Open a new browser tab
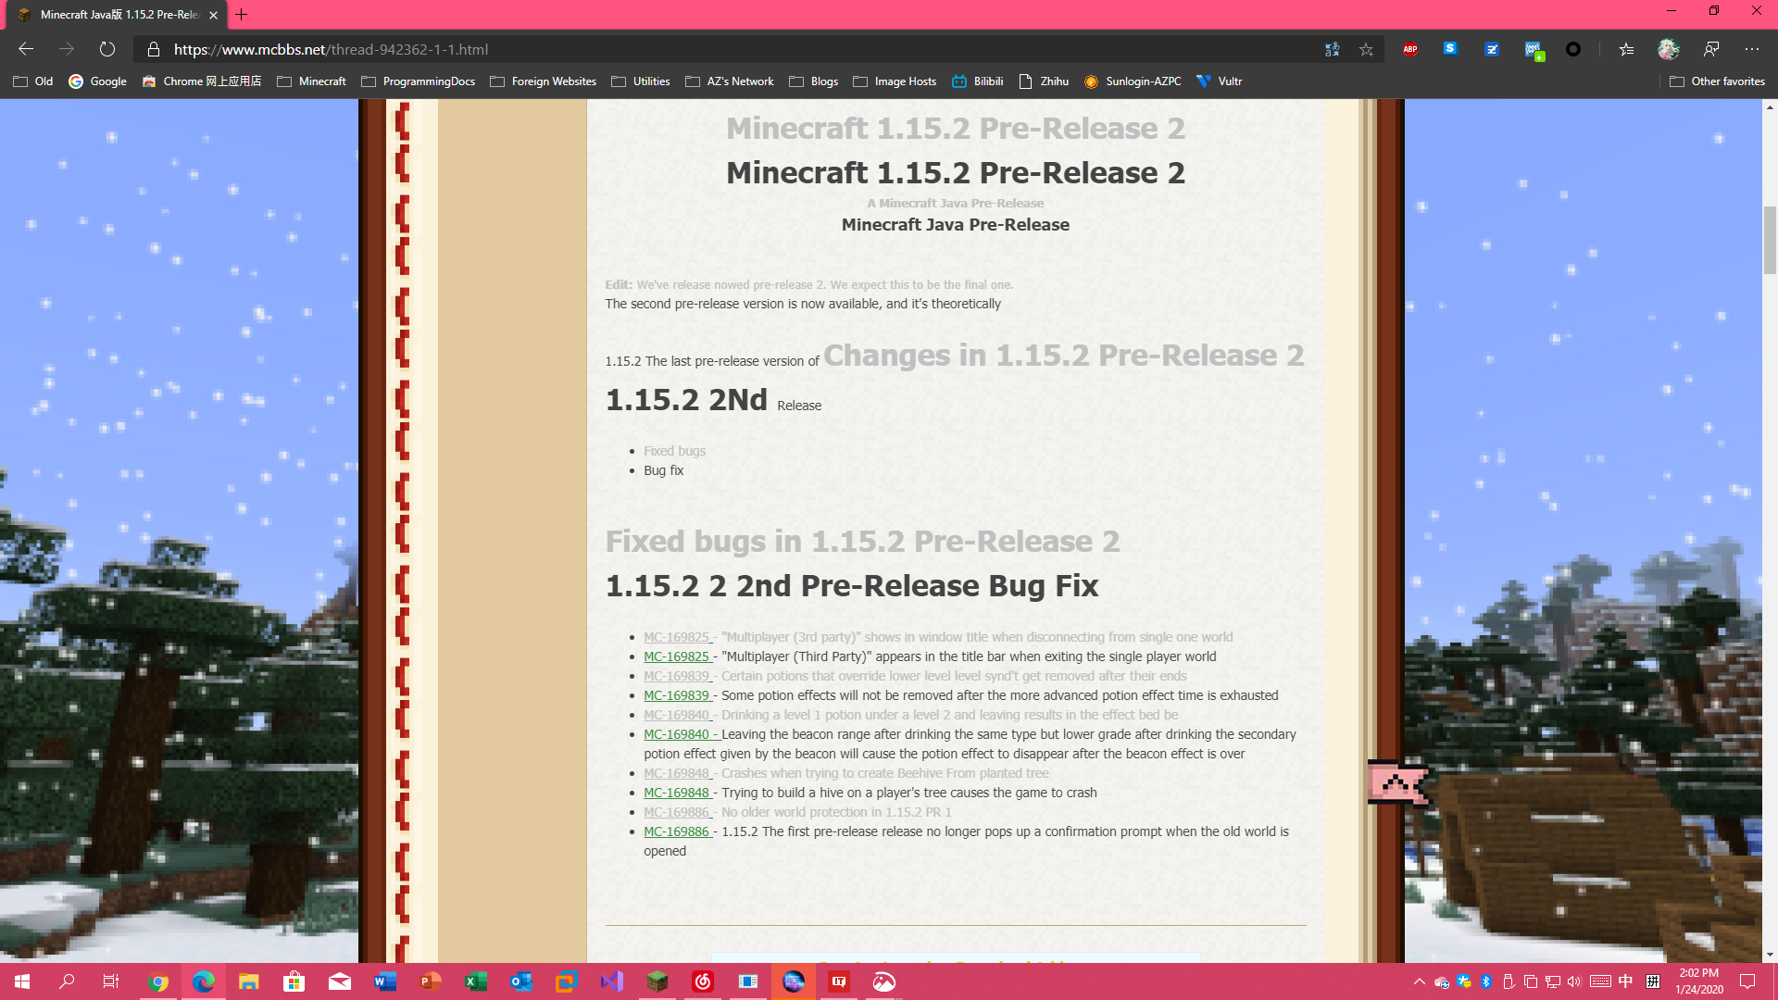This screenshot has height=1000, width=1778. [242, 15]
